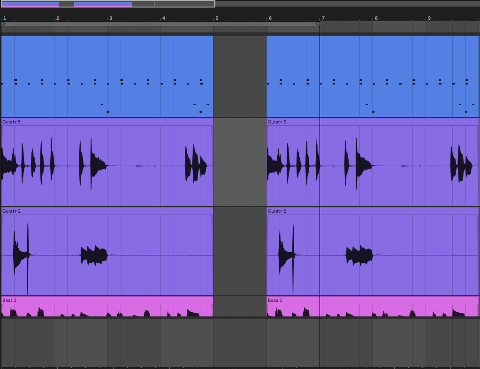Click bar 9 marker in the ruler
The width and height of the screenshot is (480, 369).
click(x=428, y=18)
